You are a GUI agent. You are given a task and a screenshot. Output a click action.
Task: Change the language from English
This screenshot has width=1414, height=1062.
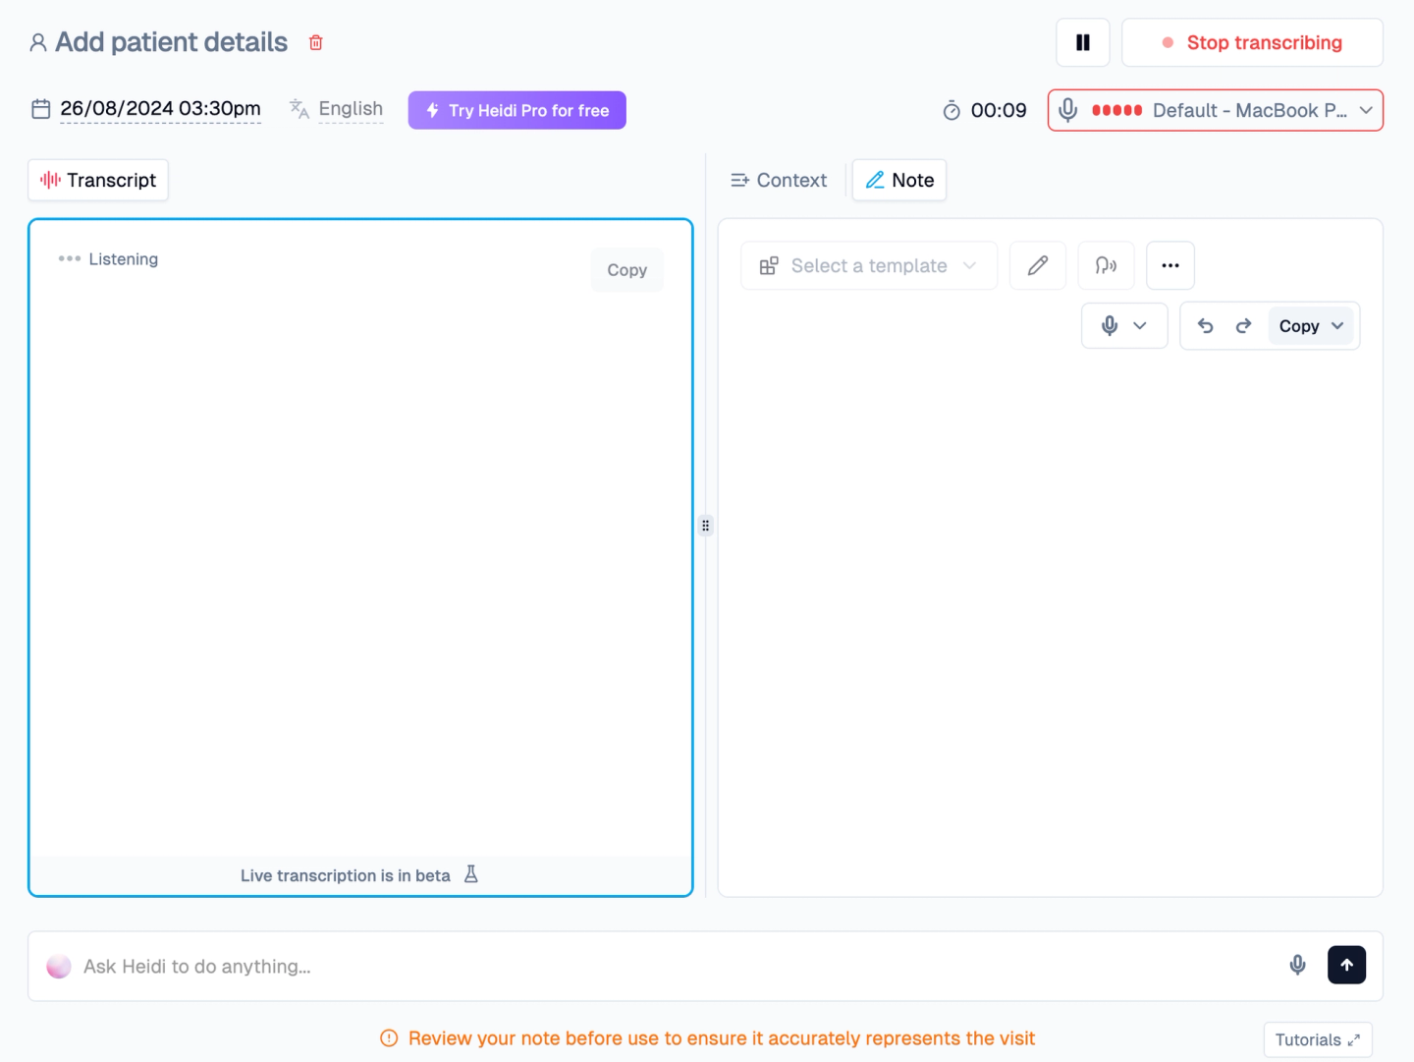351,109
